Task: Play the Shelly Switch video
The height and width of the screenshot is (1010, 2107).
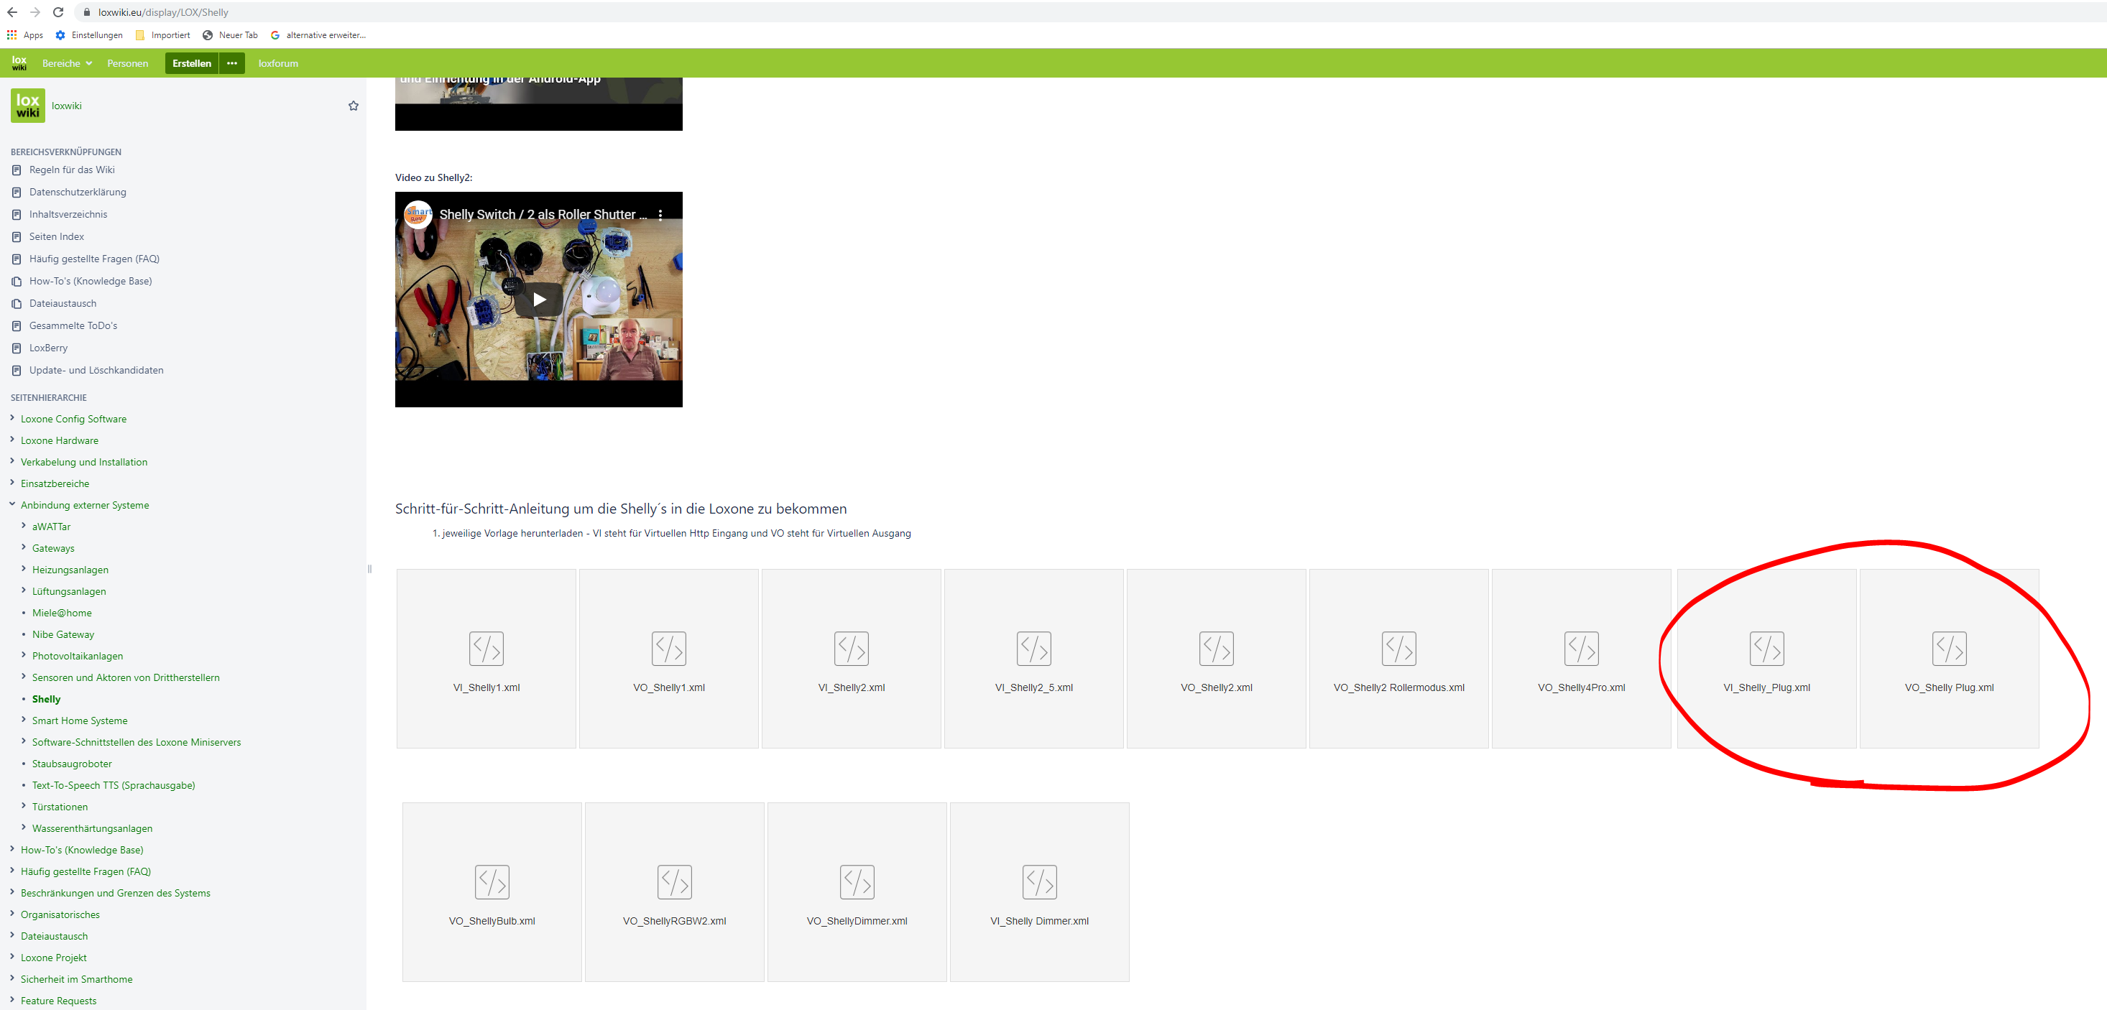Action: 539,300
